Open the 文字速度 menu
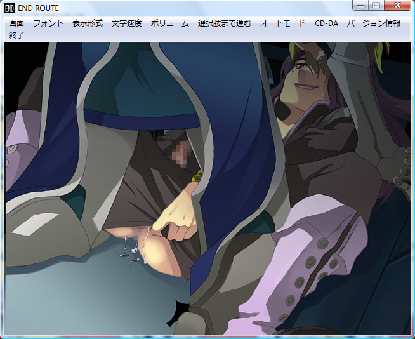 (126, 23)
